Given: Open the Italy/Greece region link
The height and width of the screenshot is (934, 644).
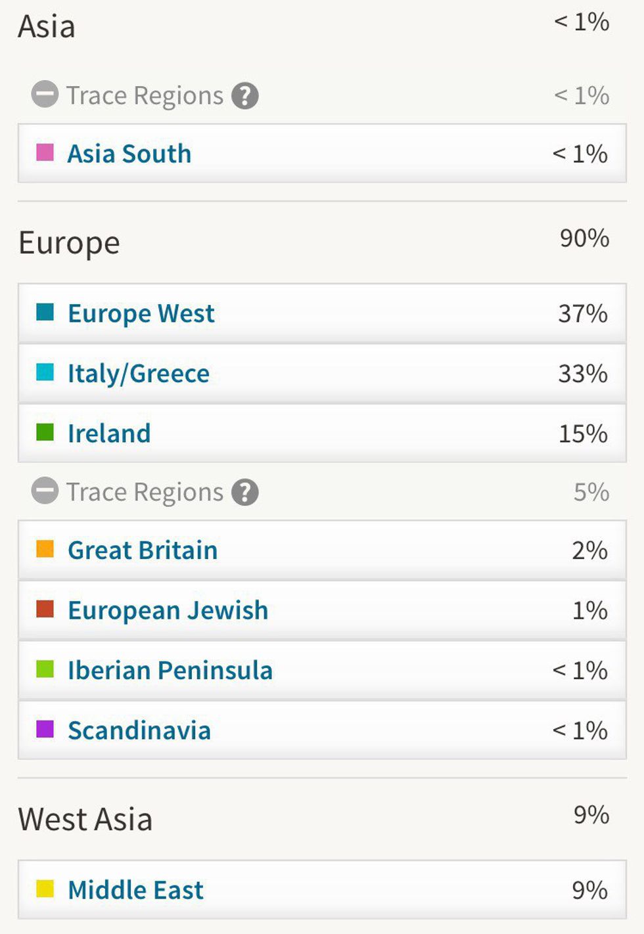Looking at the screenshot, I should click(x=322, y=373).
